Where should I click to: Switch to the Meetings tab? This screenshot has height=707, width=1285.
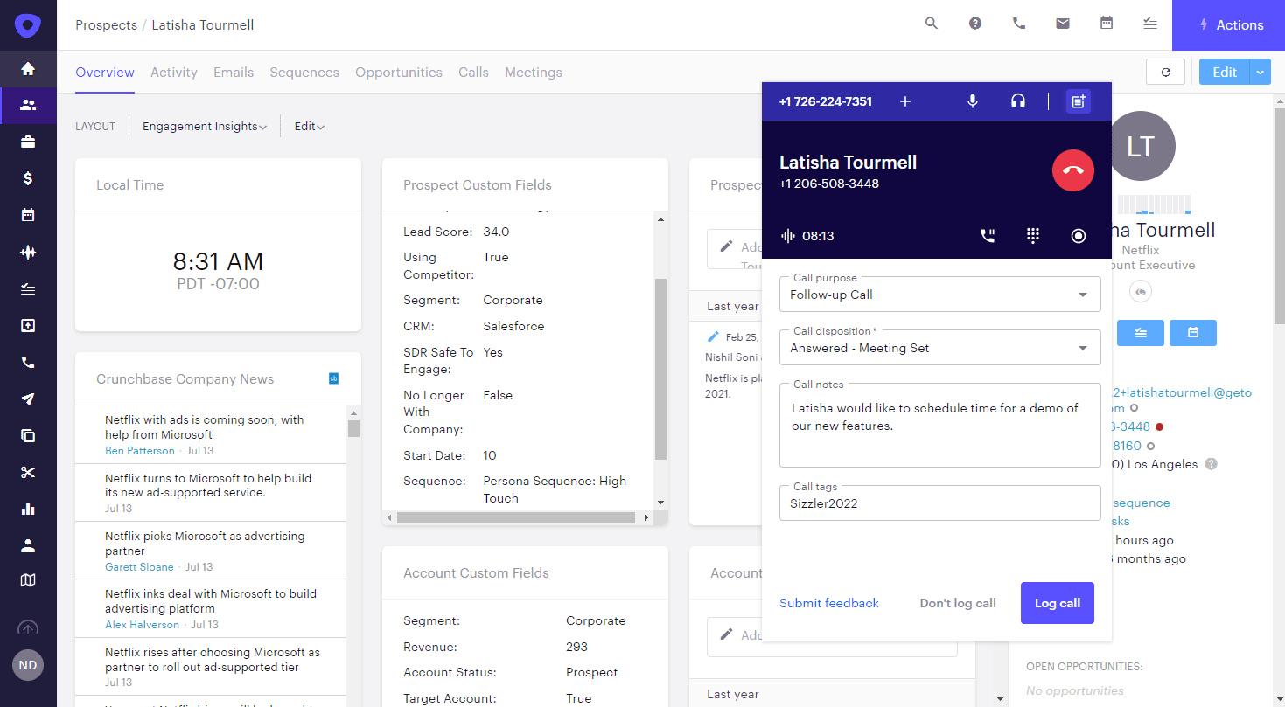coord(533,73)
